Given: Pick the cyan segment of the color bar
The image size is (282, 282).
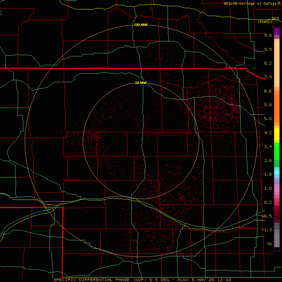Looking at the screenshot, I should coord(277,172).
